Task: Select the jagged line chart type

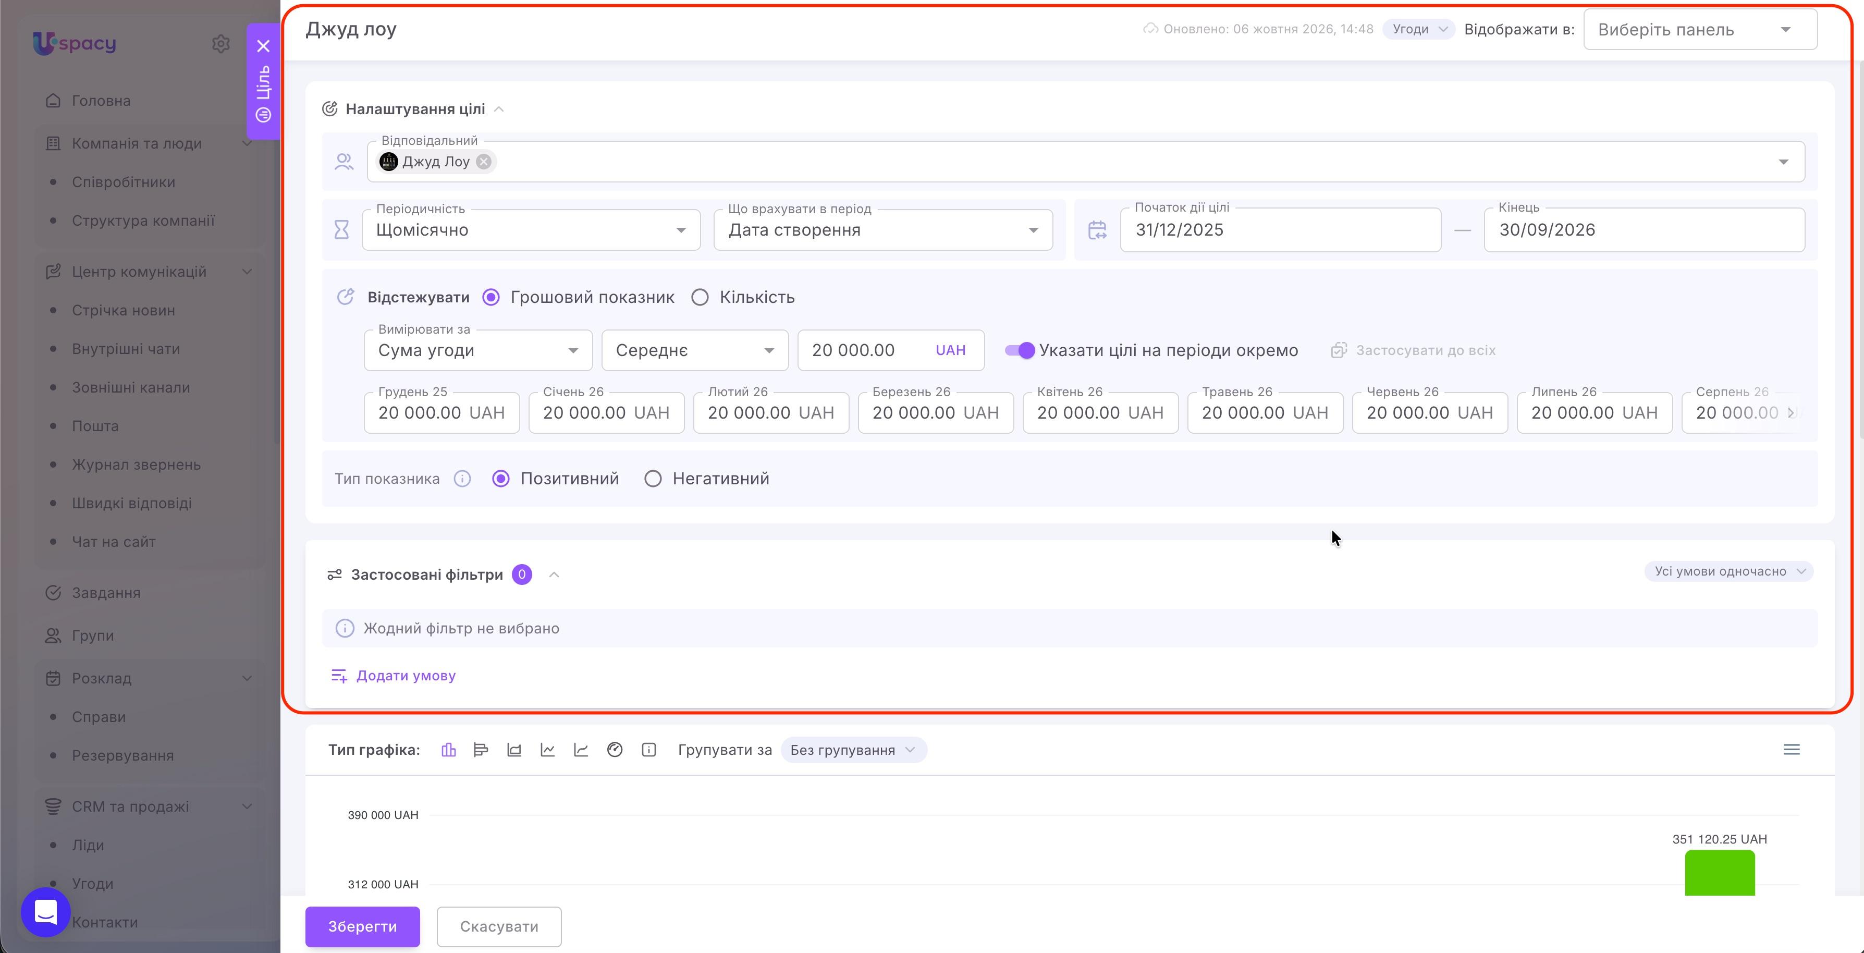Action: pos(548,750)
